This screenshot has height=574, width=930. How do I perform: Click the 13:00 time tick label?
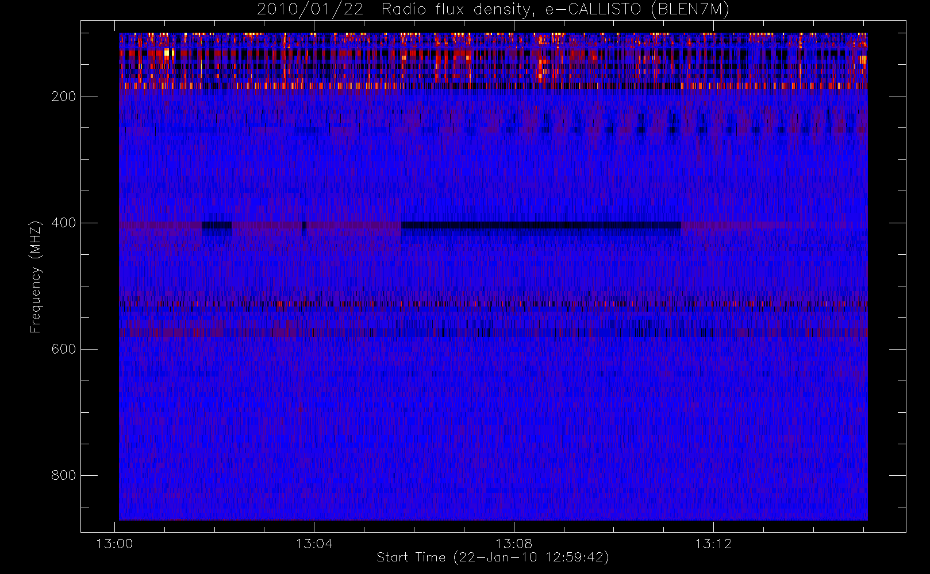(x=114, y=544)
